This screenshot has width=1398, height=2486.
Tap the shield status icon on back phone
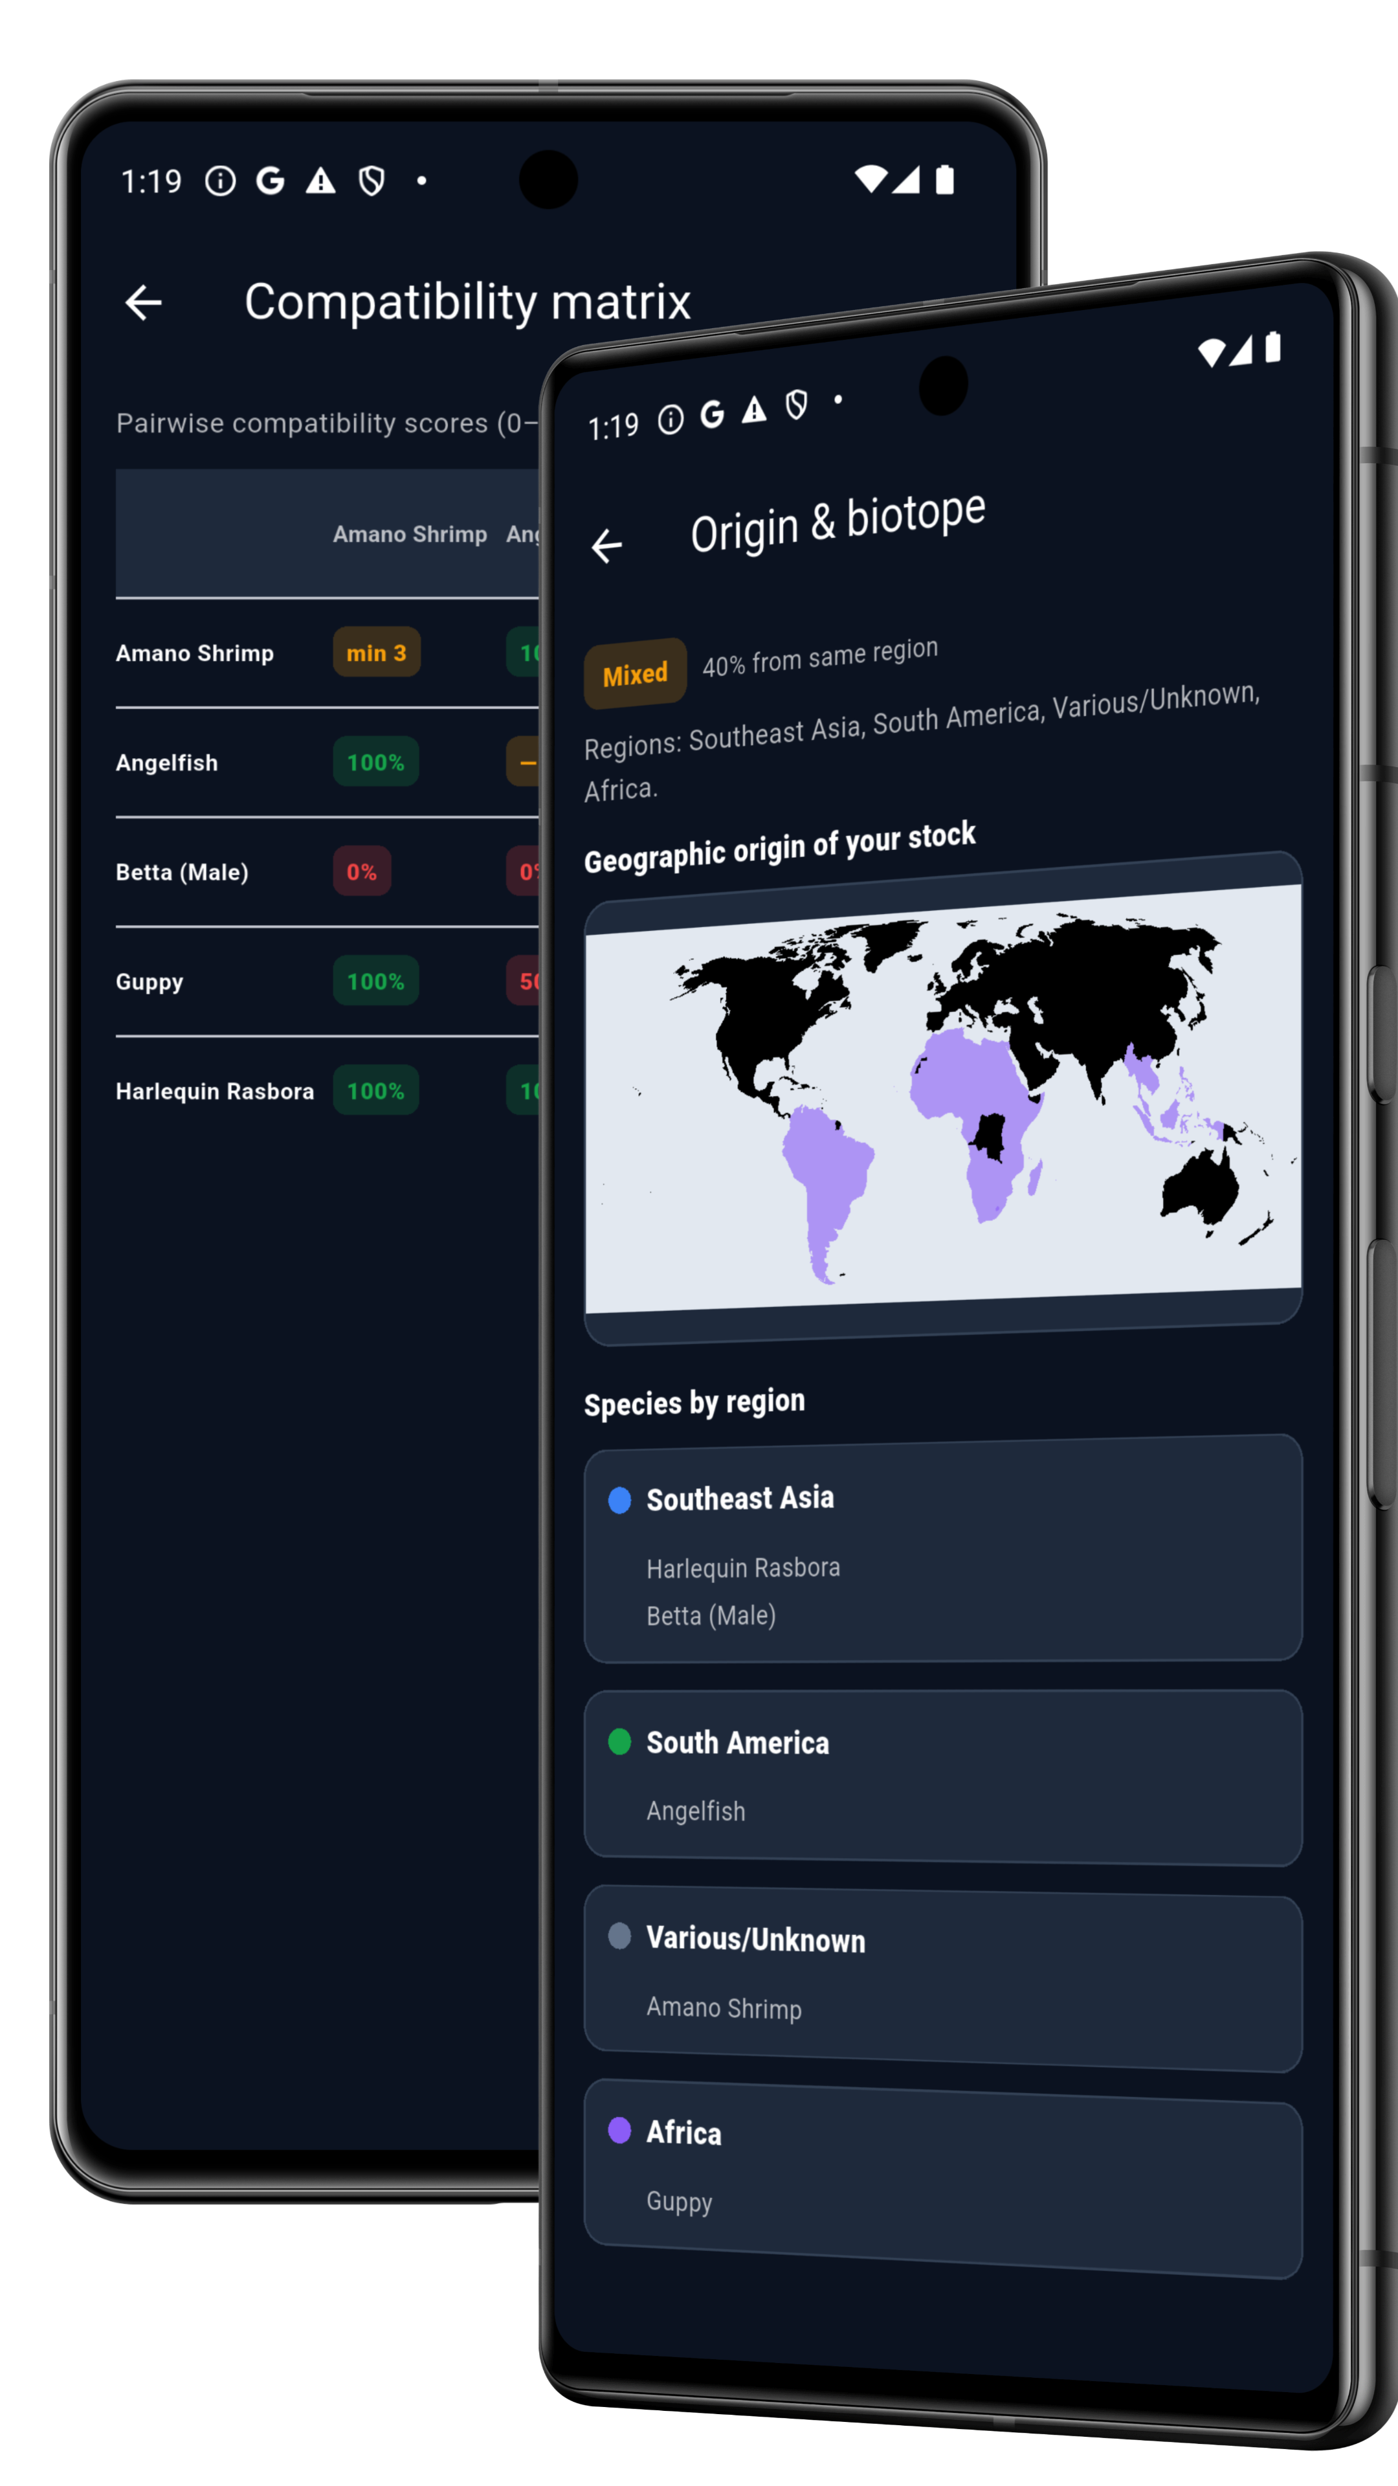pos(372,181)
